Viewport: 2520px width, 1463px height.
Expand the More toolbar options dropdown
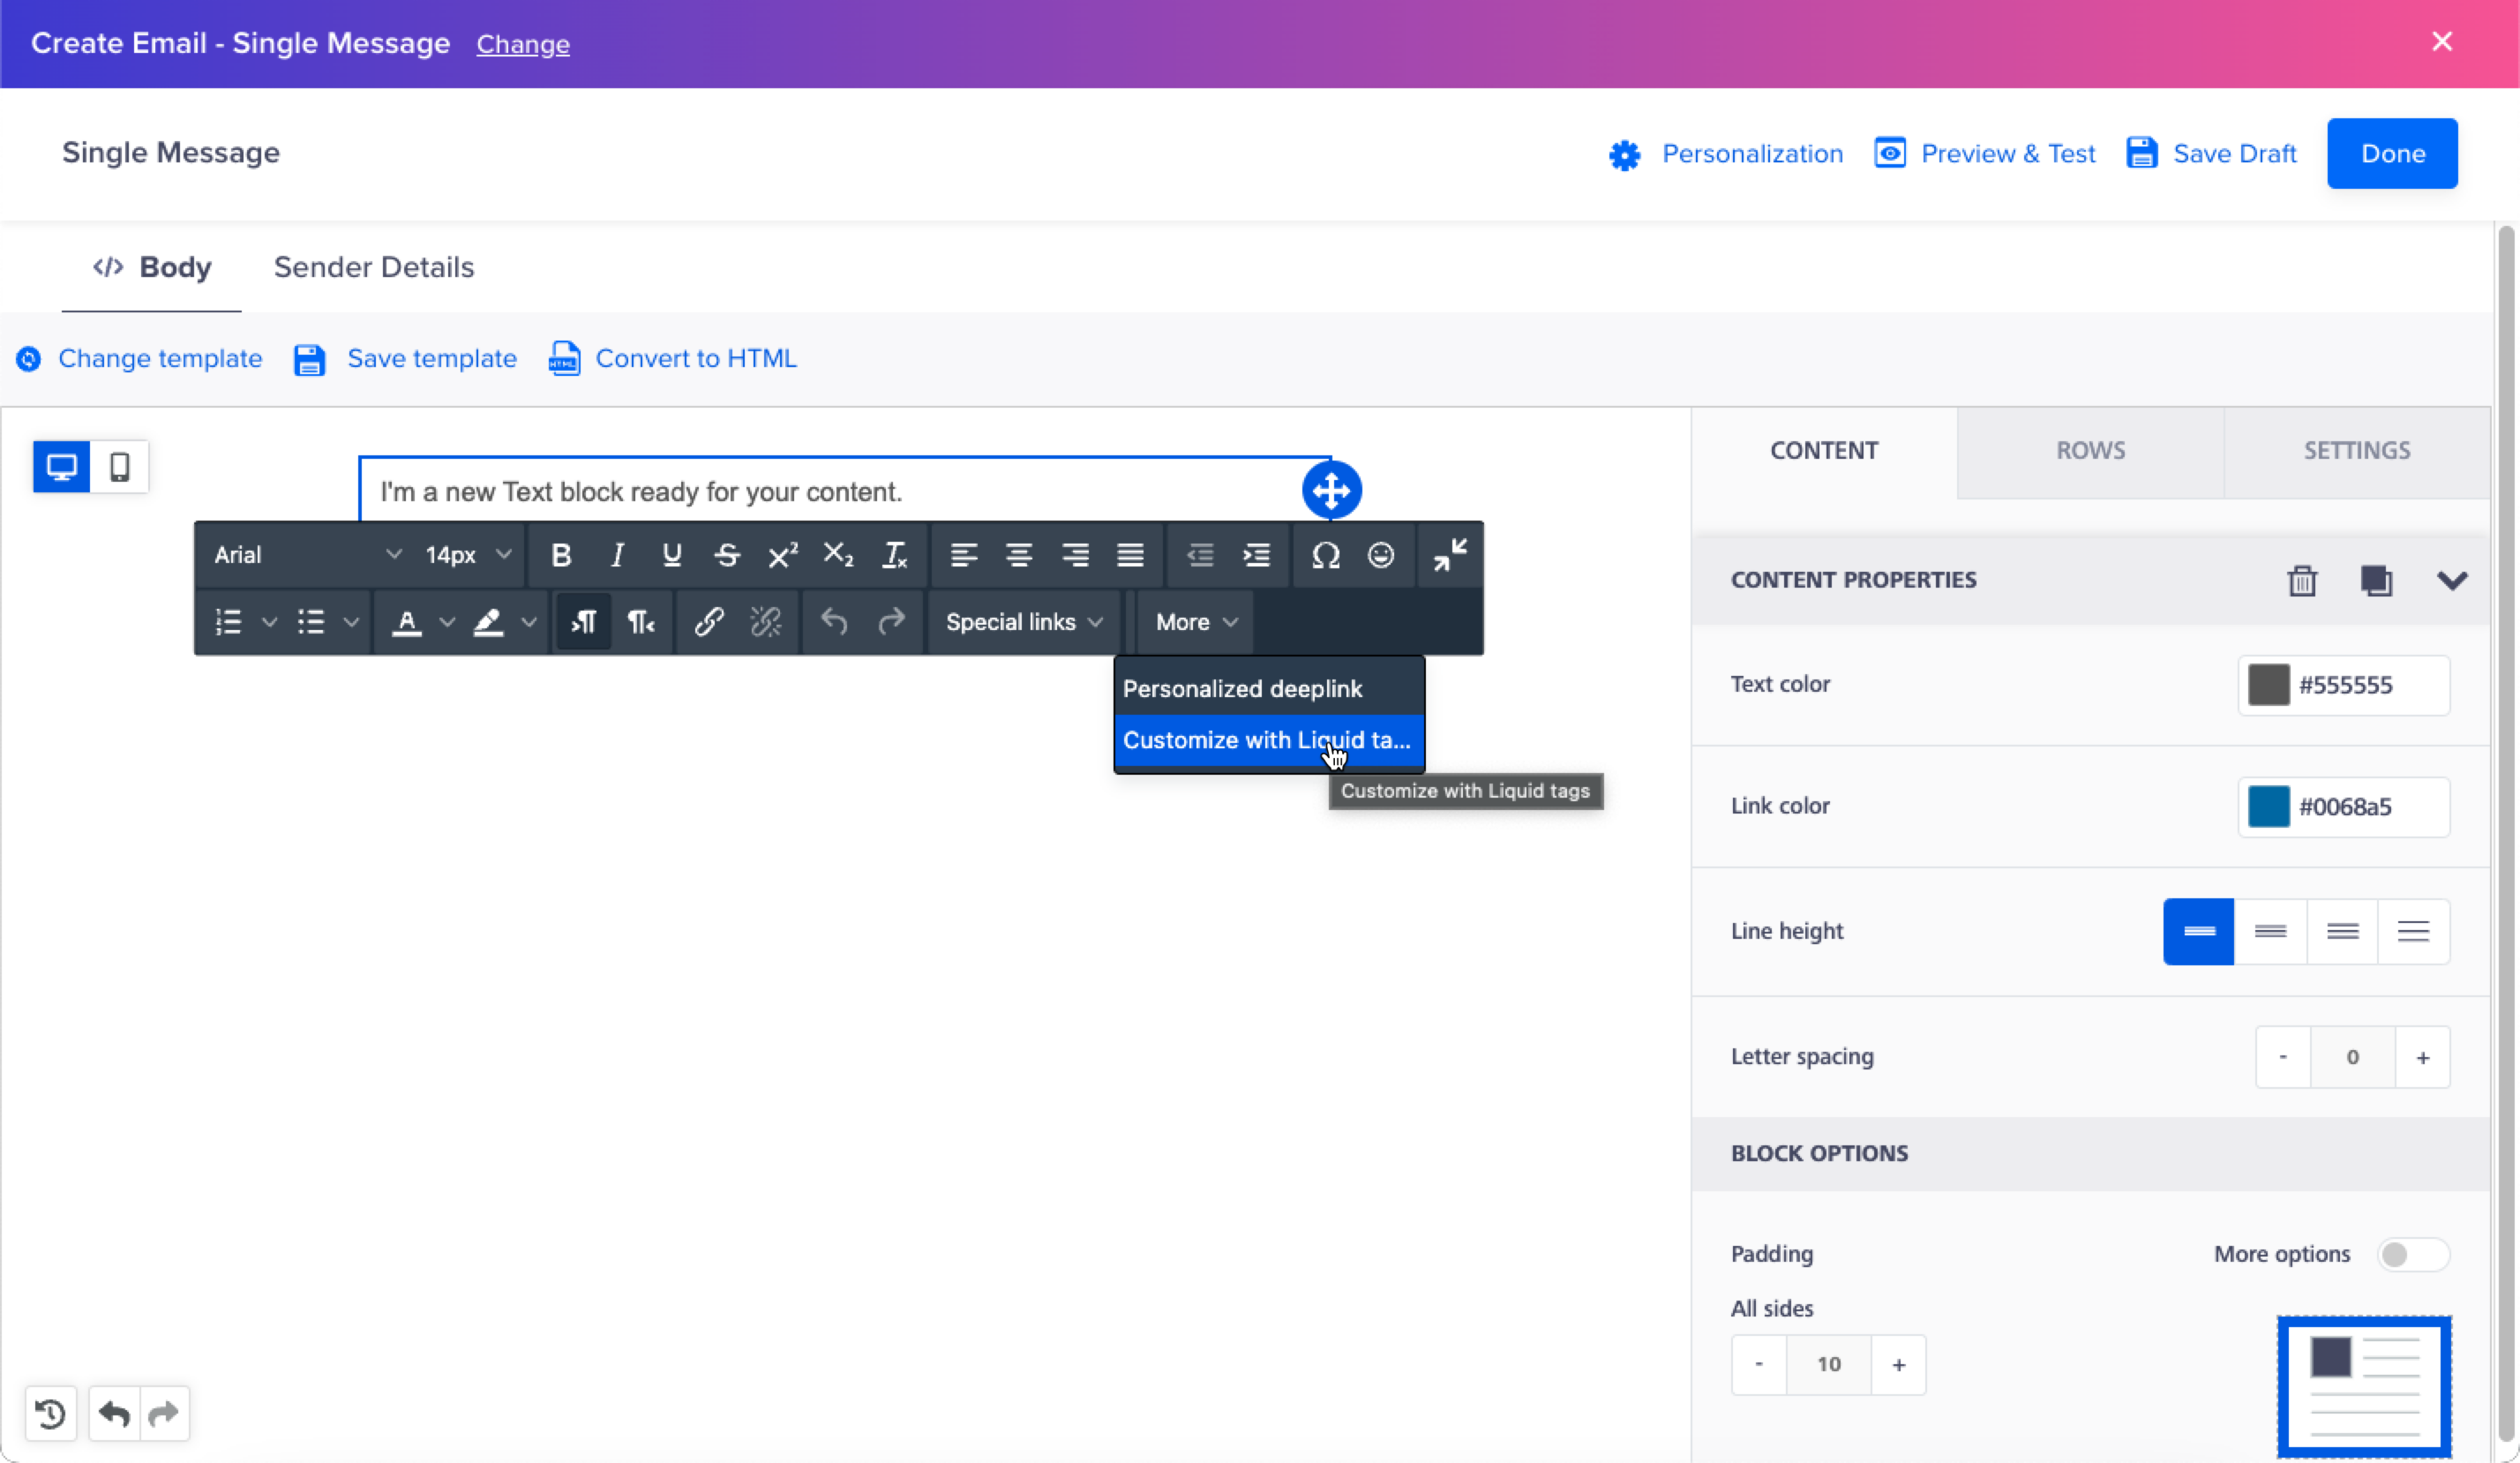tap(1196, 622)
